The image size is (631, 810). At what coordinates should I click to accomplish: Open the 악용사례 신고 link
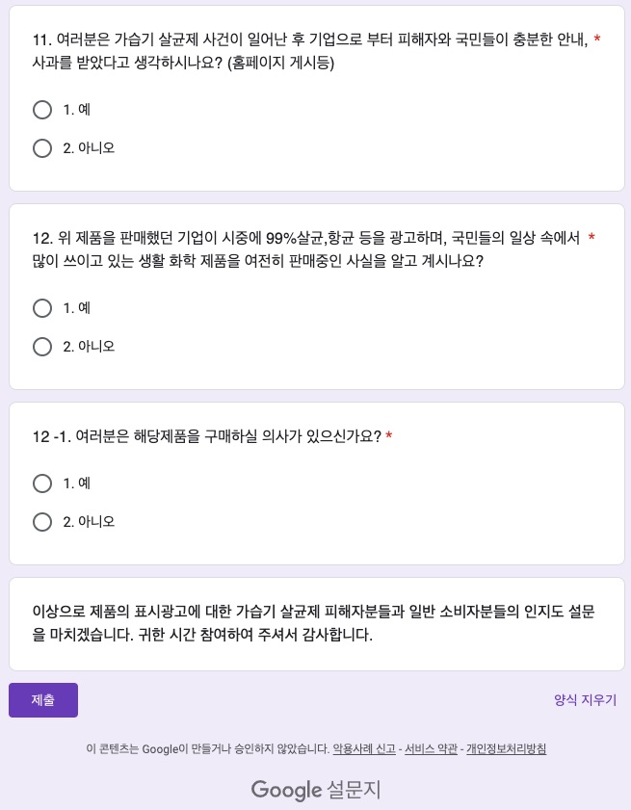(364, 748)
